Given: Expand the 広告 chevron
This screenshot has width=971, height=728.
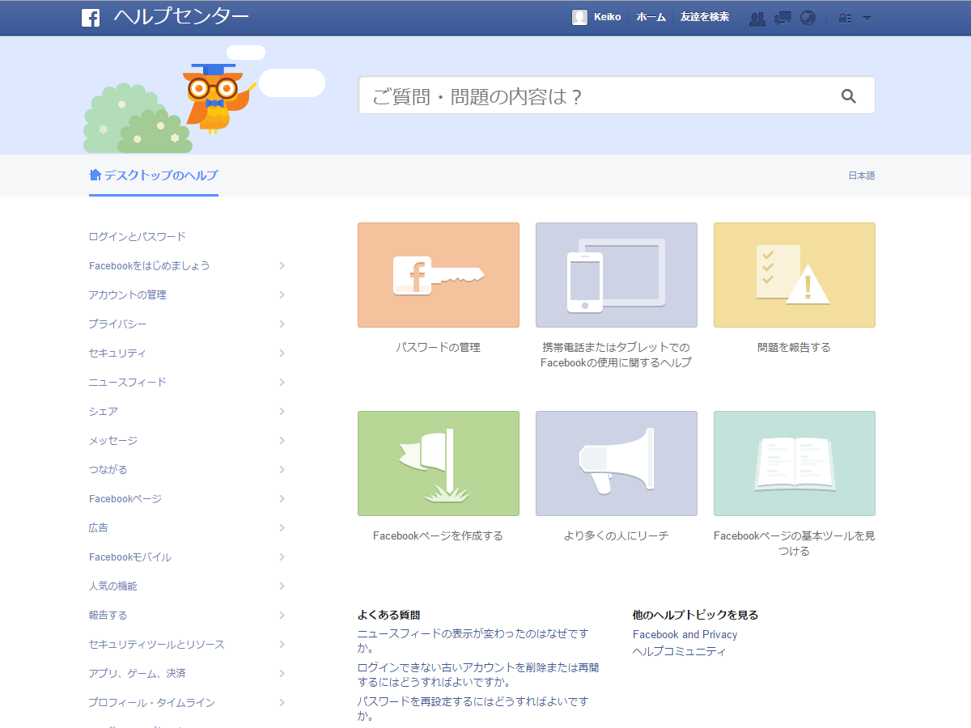Looking at the screenshot, I should coord(282,527).
